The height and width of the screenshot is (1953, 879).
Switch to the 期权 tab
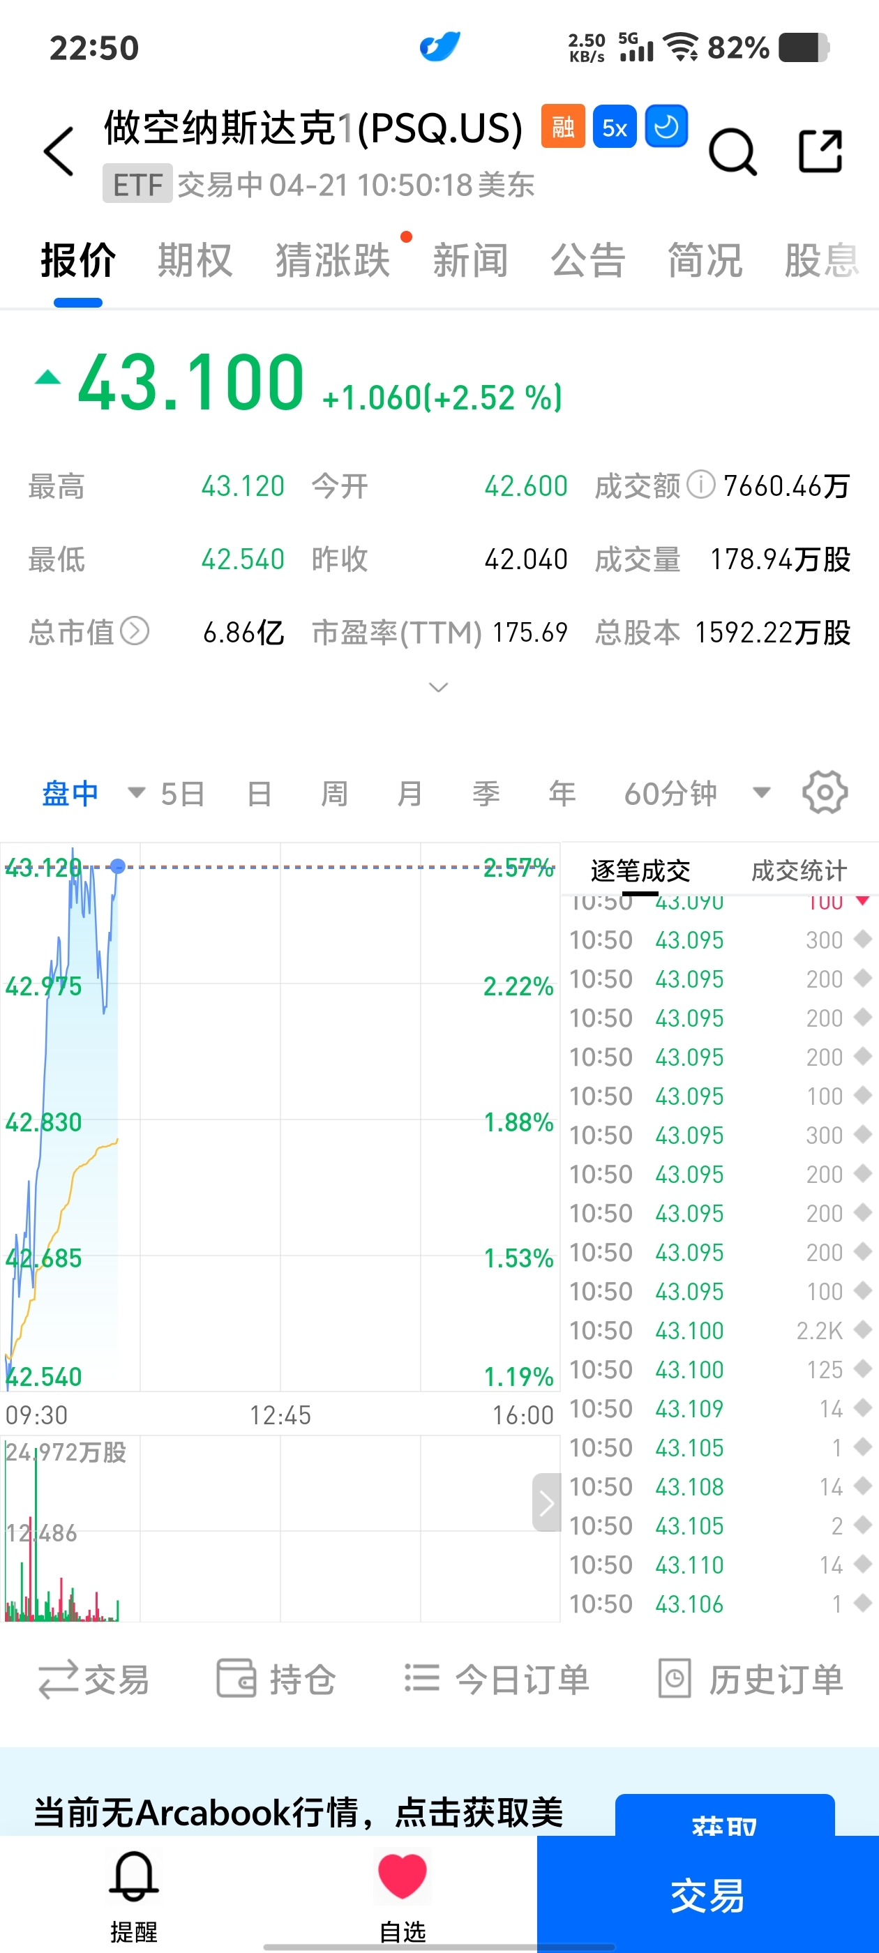click(195, 261)
